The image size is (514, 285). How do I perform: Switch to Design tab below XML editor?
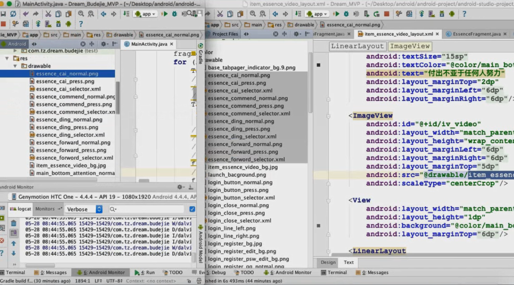tap(328, 262)
